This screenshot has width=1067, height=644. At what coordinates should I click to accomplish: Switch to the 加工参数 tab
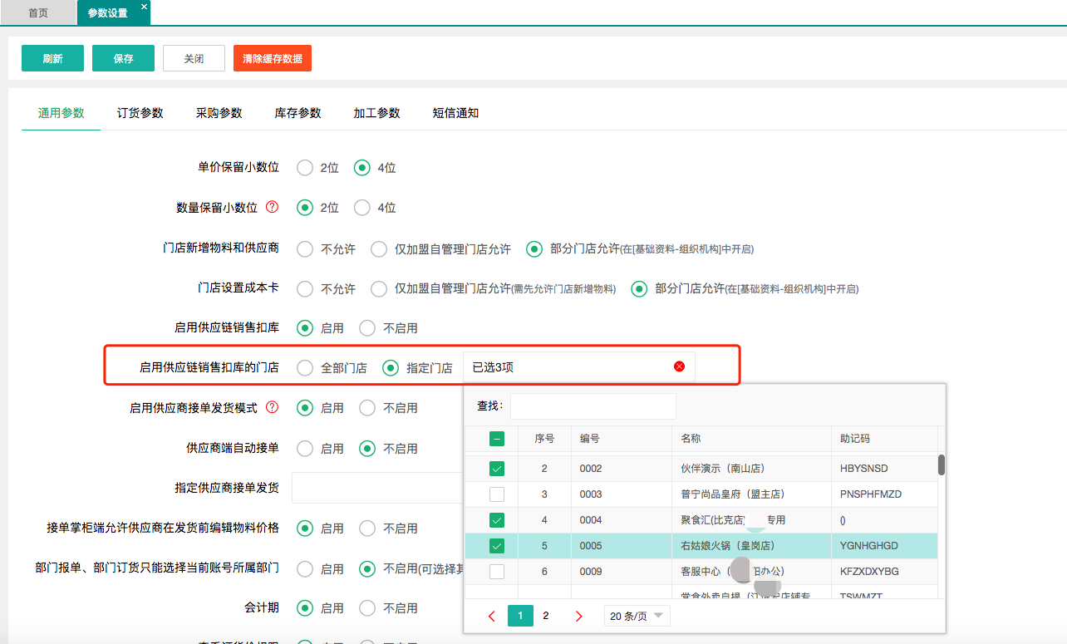[x=377, y=113]
